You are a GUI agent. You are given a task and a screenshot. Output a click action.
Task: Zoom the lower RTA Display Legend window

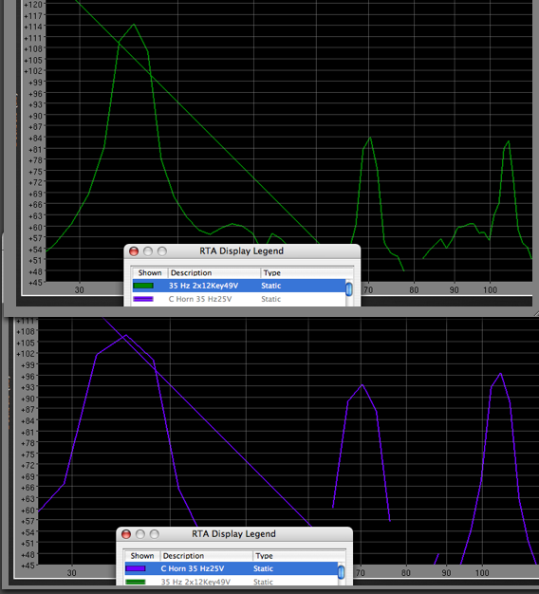(155, 534)
